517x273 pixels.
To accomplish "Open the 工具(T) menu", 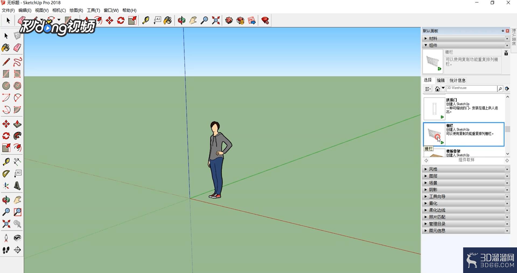I will [93, 10].
